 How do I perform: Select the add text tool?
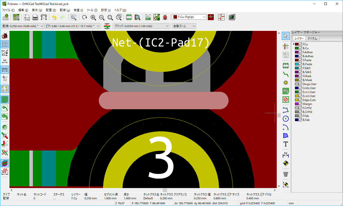pos(286,144)
